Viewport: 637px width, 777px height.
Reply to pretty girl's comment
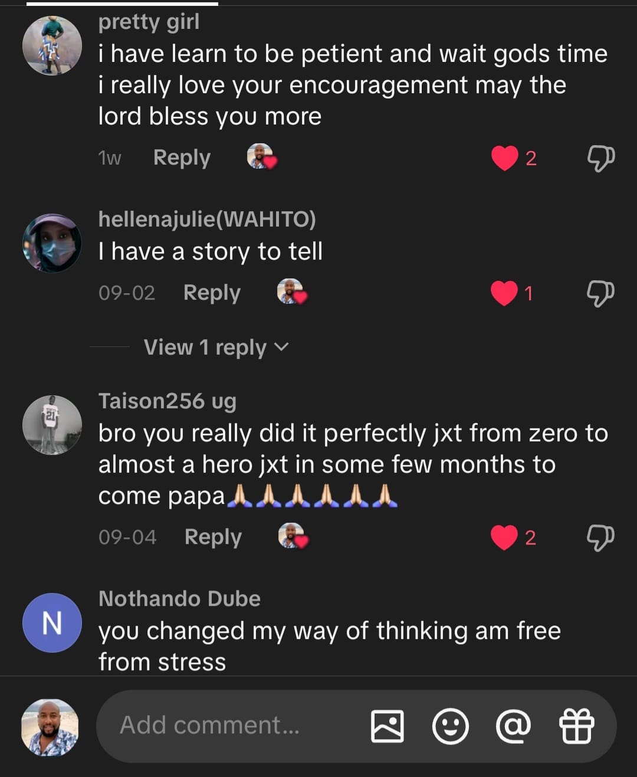(182, 158)
